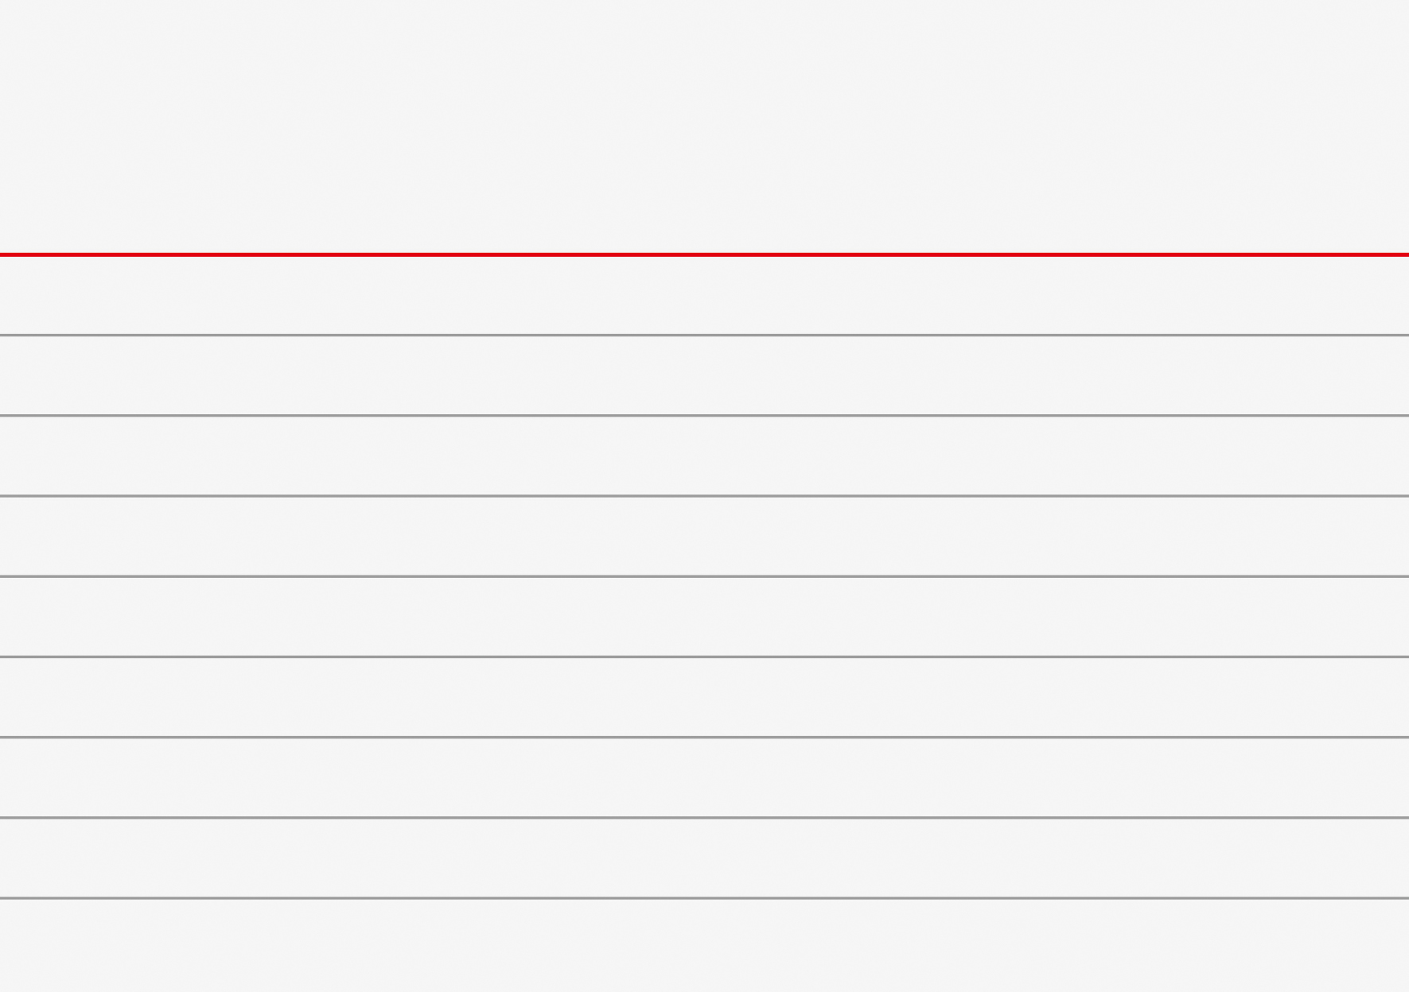This screenshot has width=1409, height=992.
Task: Click the blank row between third and fourth gray lines
Action: (704, 536)
